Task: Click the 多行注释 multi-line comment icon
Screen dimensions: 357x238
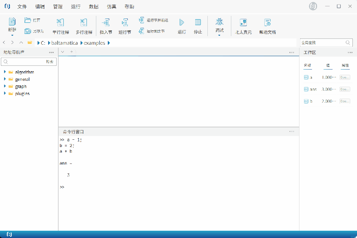Action: 84,23
